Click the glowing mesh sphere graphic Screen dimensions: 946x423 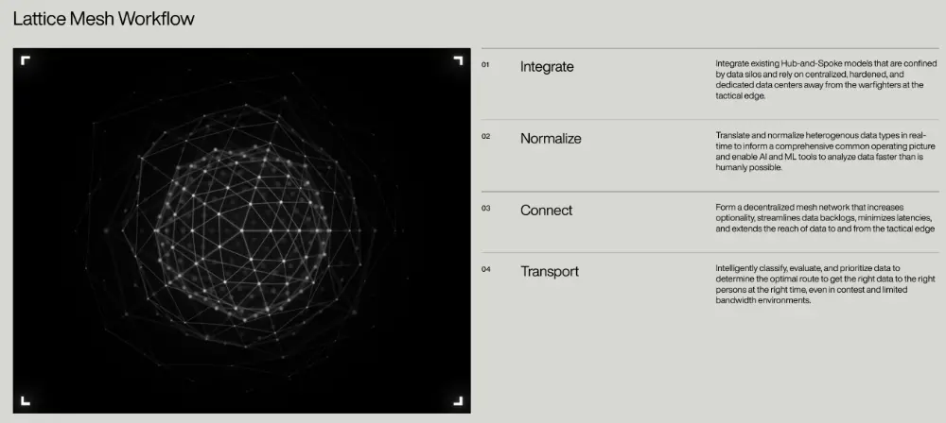tap(242, 225)
